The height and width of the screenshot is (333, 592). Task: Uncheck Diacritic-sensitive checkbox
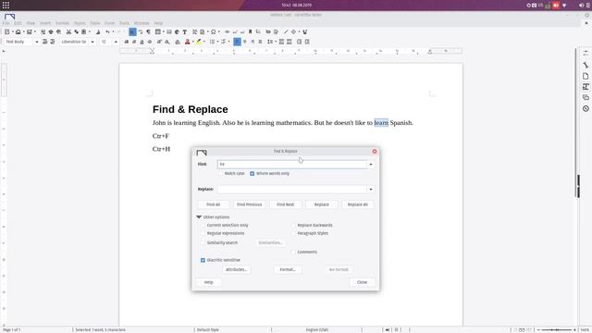tap(203, 260)
